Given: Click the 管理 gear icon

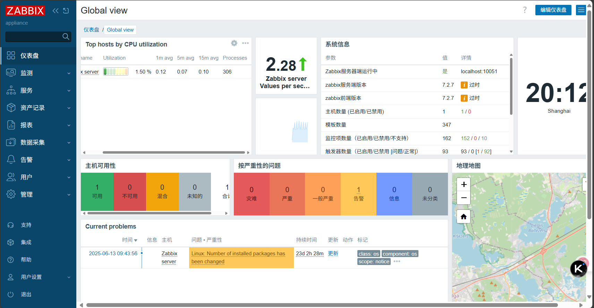Looking at the screenshot, I should pyautogui.click(x=11, y=194).
